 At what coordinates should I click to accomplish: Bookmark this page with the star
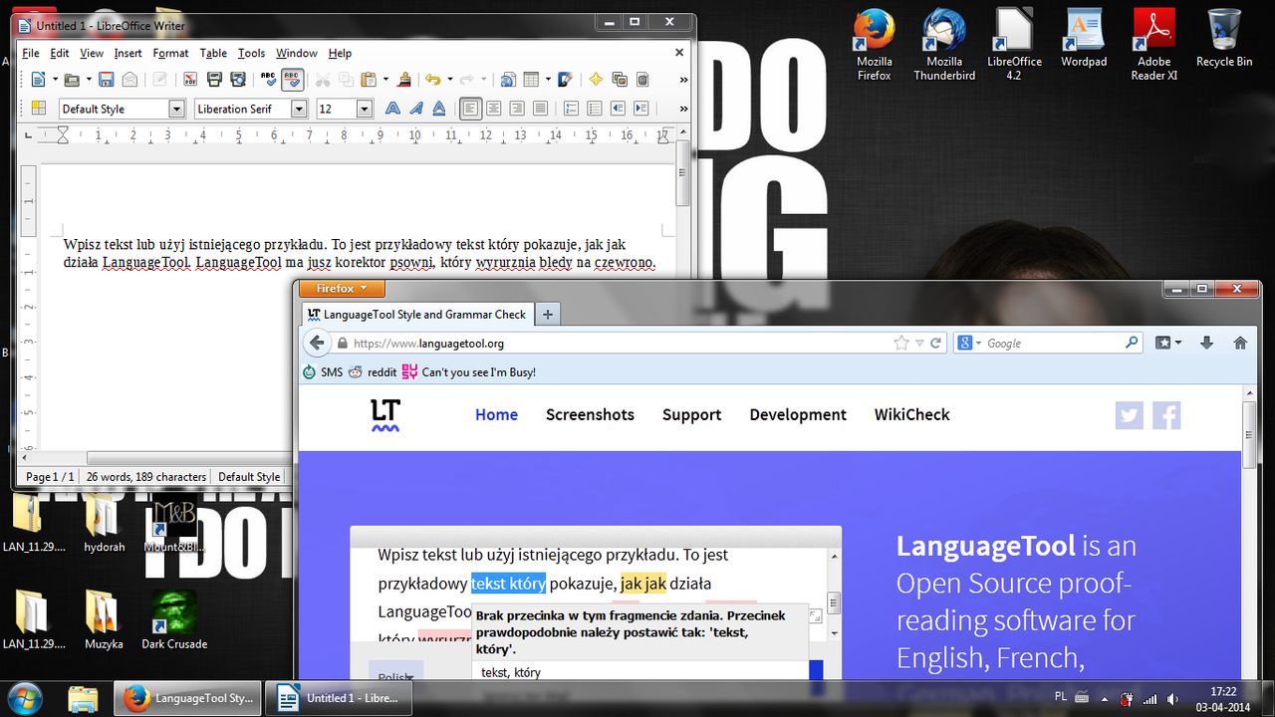901,343
